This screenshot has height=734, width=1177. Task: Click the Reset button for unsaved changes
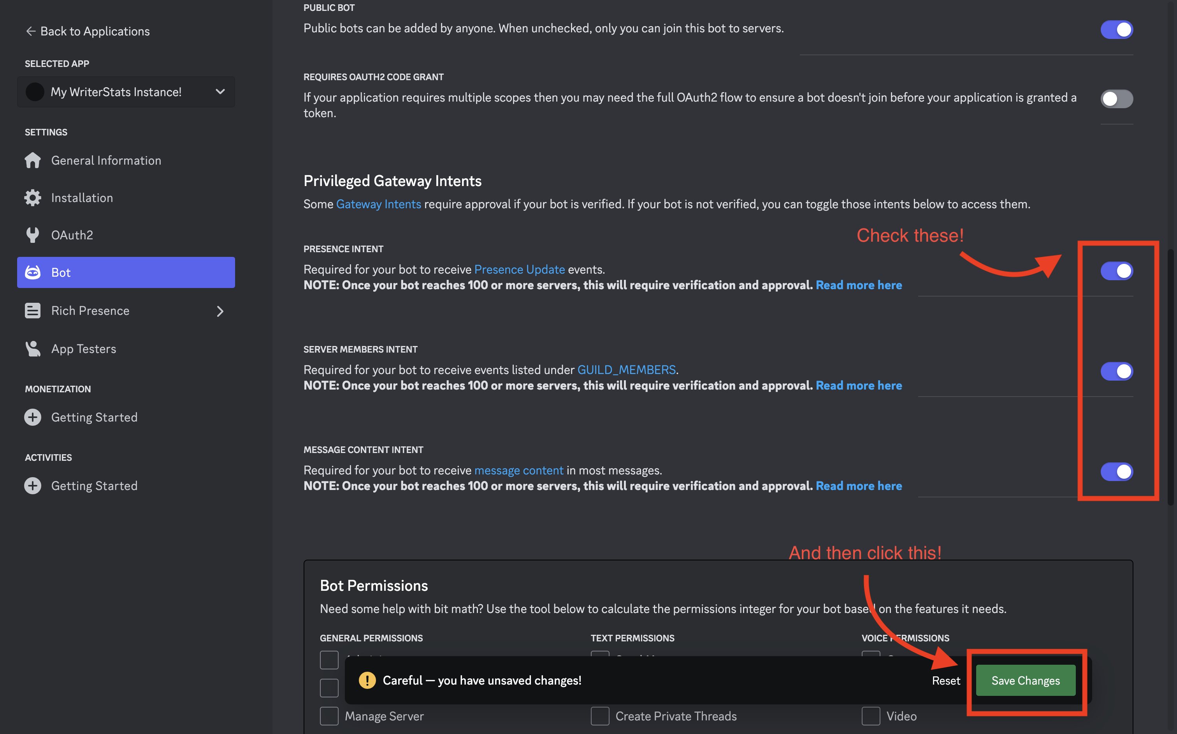(x=945, y=680)
